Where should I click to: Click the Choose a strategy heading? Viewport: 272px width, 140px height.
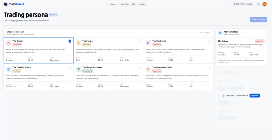click(x=15, y=32)
